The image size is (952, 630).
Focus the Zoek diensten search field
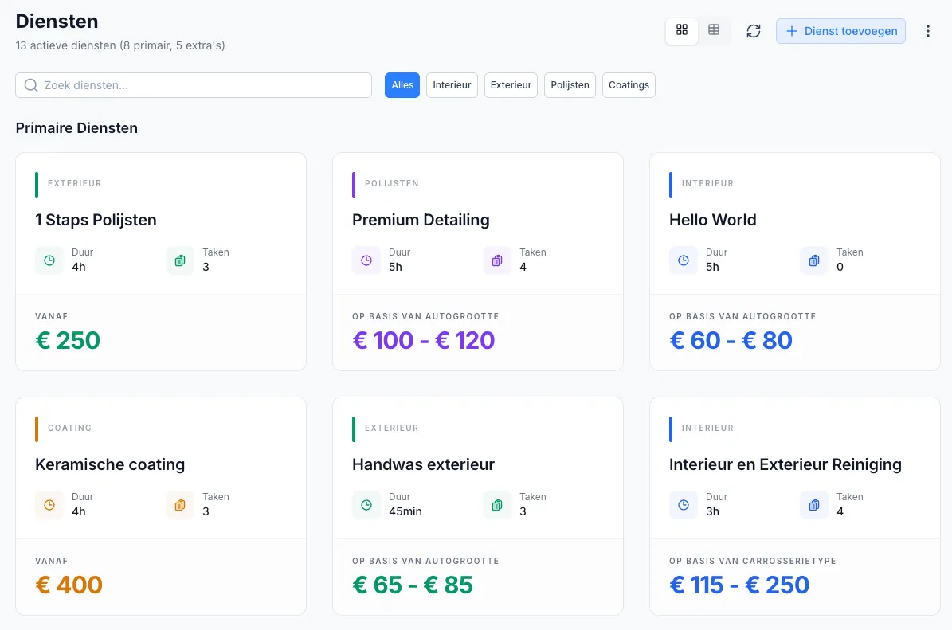click(194, 85)
